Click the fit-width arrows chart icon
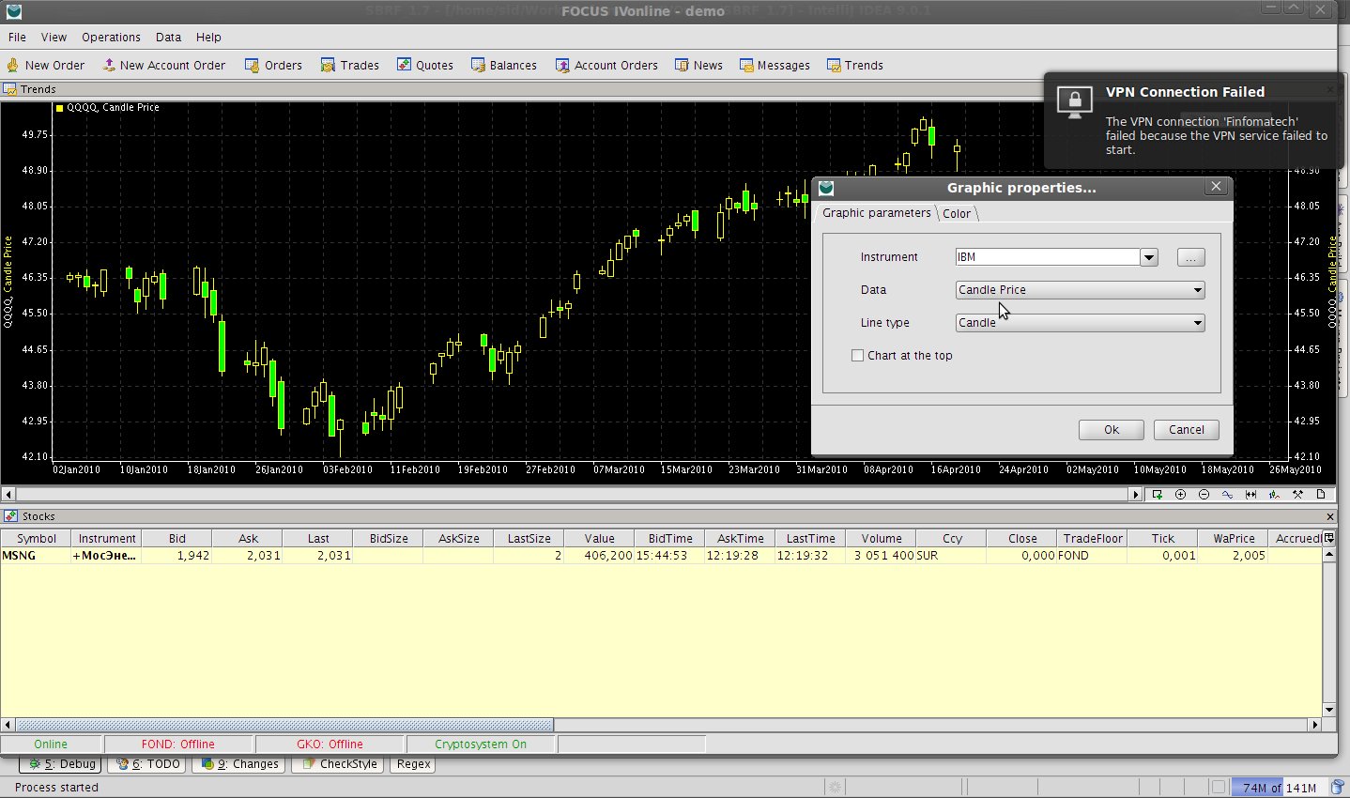1350x798 pixels. point(1250,495)
